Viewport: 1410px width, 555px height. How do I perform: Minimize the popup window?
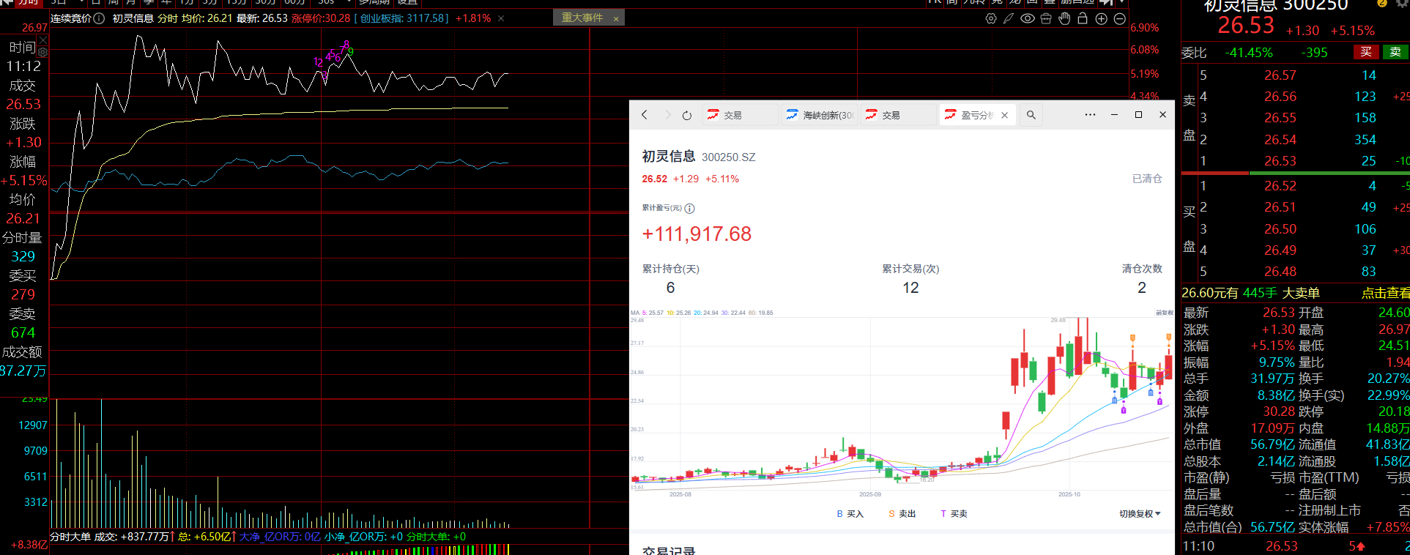click(1114, 115)
